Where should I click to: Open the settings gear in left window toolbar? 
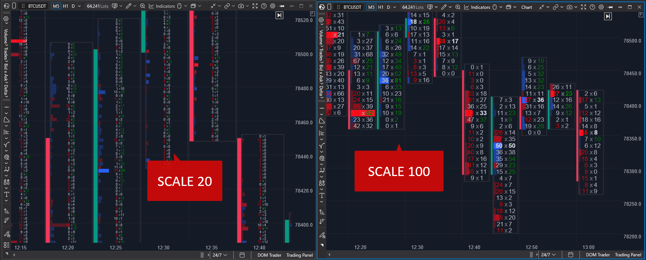click(x=273, y=6)
